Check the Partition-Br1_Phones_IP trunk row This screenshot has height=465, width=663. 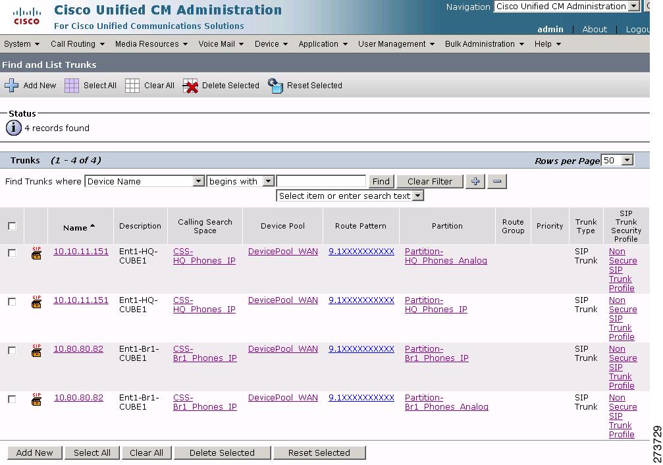coord(12,350)
